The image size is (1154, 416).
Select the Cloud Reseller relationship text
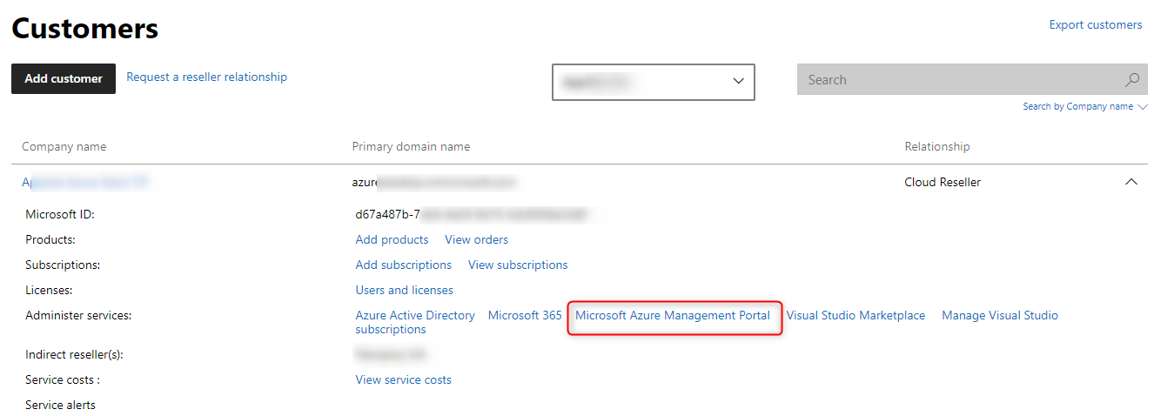(943, 182)
